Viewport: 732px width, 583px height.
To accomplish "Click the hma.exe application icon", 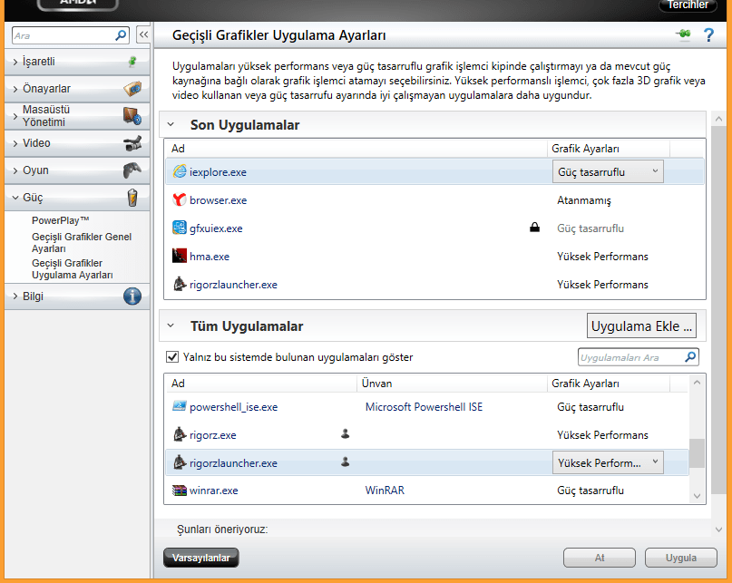I will (x=180, y=256).
